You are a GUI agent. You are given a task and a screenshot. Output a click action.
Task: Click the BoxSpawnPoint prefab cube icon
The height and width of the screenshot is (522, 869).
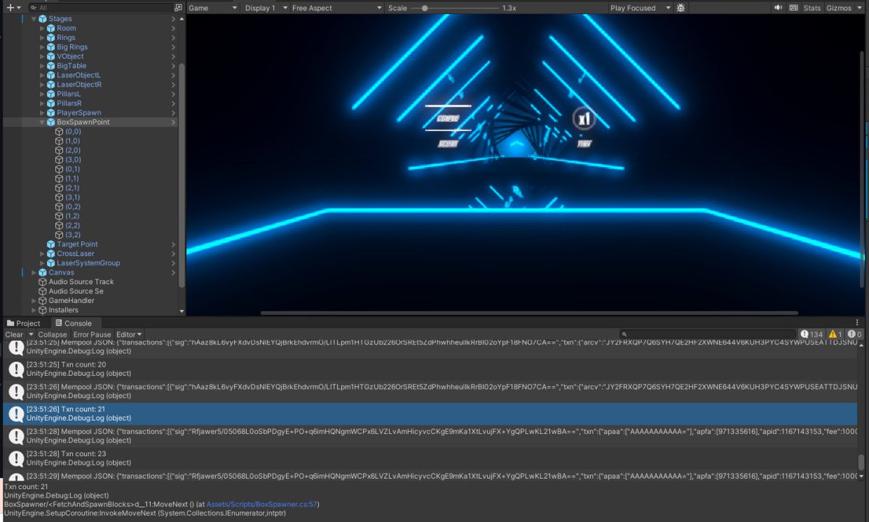click(x=51, y=122)
